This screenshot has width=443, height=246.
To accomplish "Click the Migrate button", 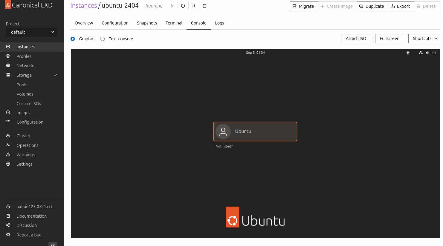I will click(x=304, y=6).
